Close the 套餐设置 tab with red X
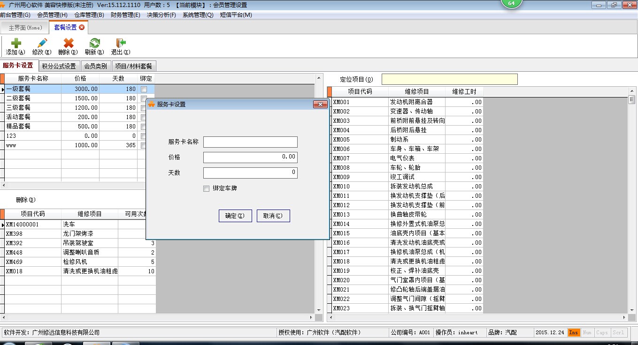This screenshot has height=345, width=638. tap(82, 27)
